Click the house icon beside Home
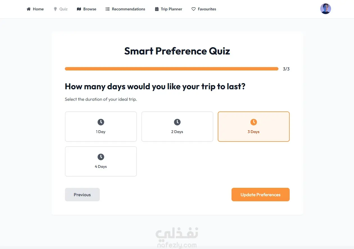The image size is (354, 249). pos(29,9)
